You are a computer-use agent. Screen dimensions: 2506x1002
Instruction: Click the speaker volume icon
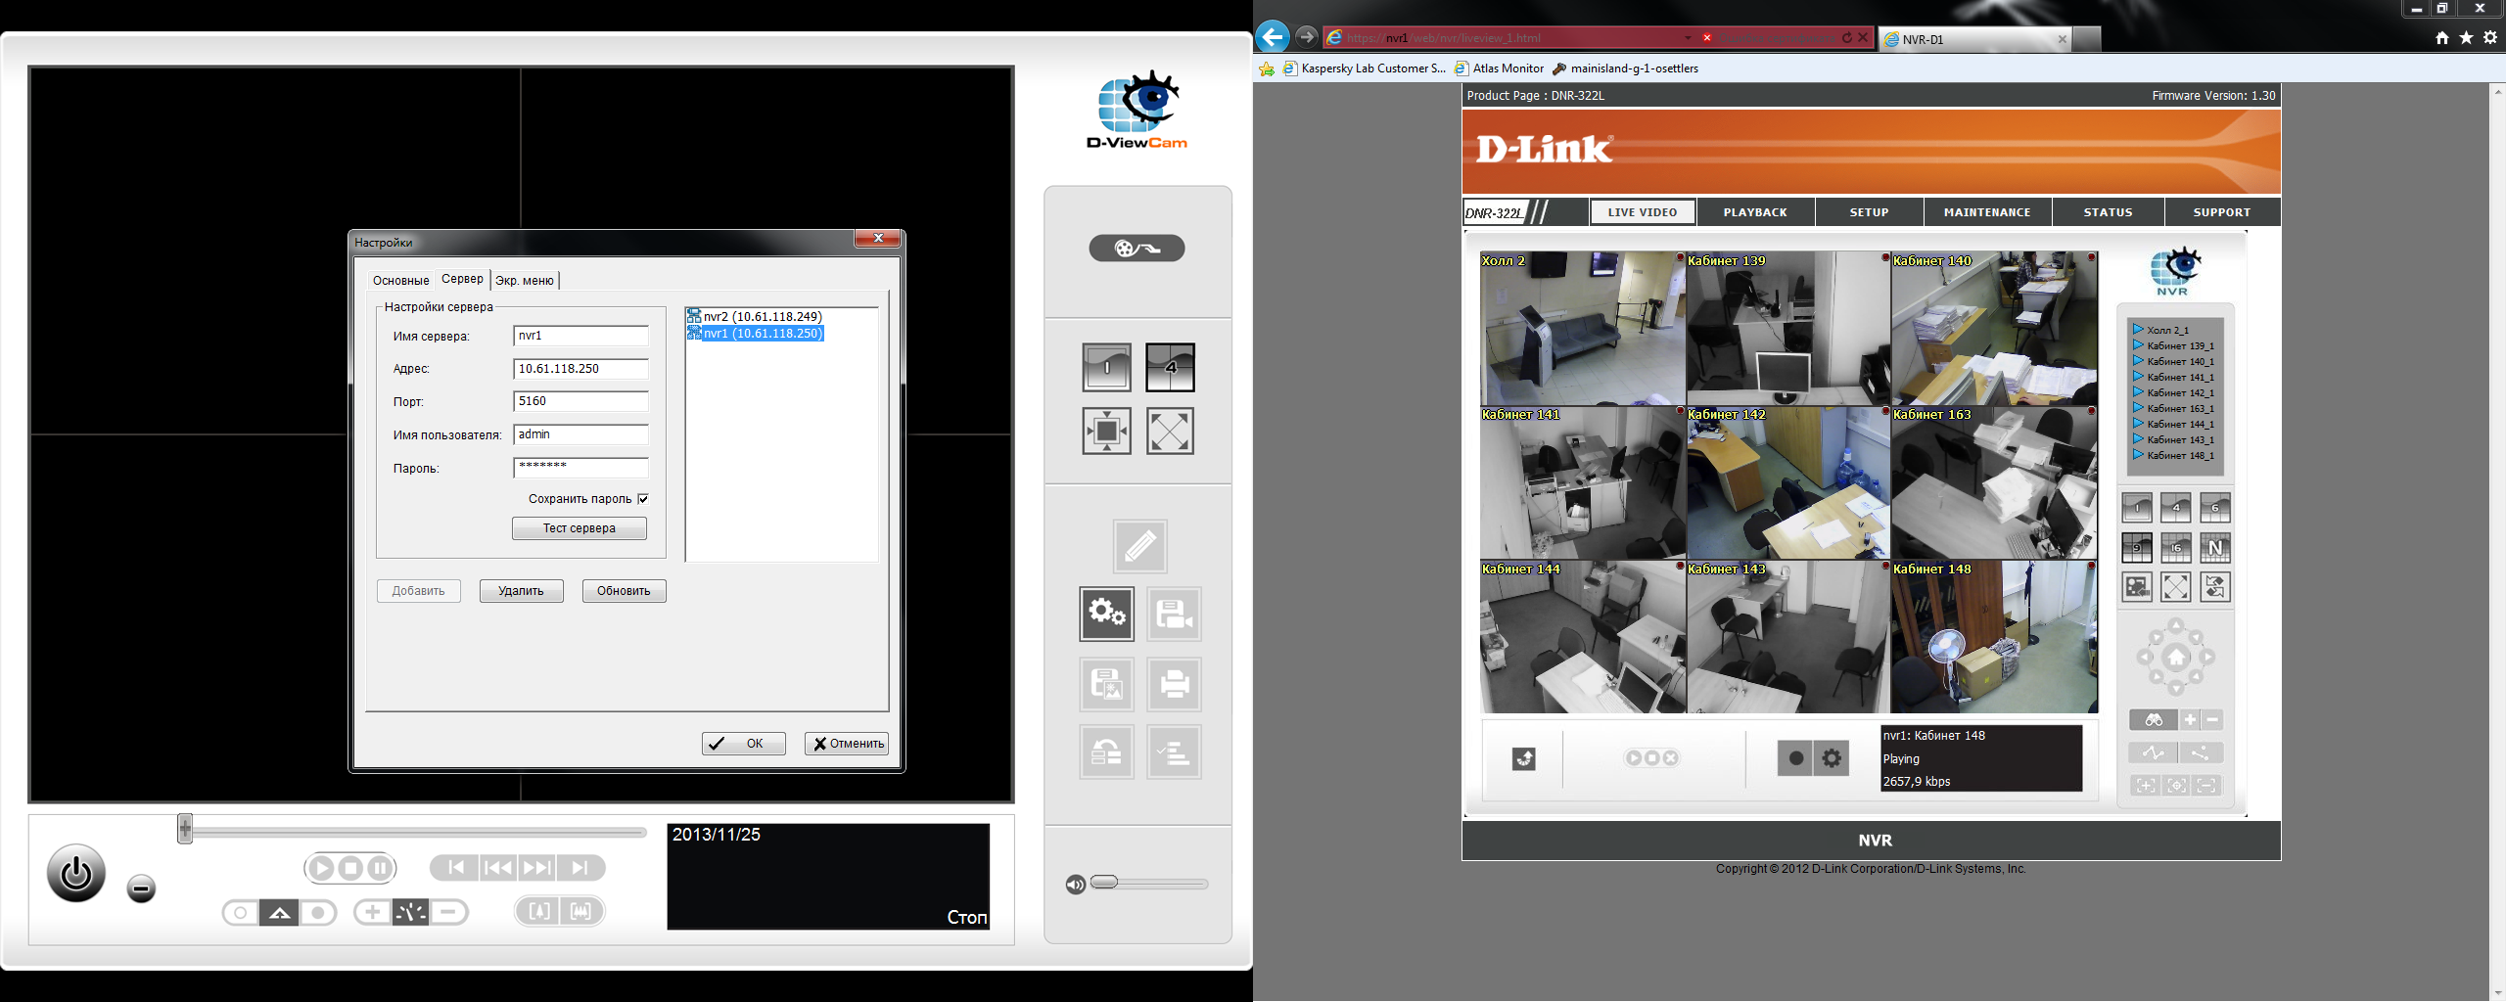point(1076,885)
